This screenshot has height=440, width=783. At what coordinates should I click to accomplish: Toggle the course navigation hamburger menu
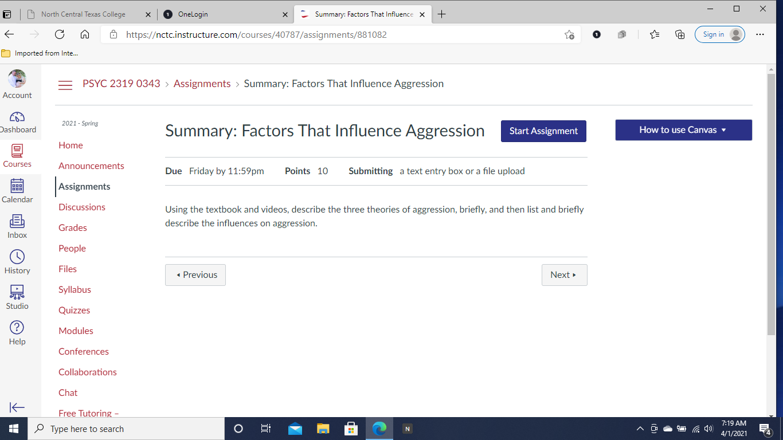coord(65,85)
